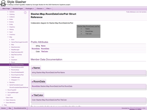
Task: Expand the Clothing tree node
Action: (8, 14)
